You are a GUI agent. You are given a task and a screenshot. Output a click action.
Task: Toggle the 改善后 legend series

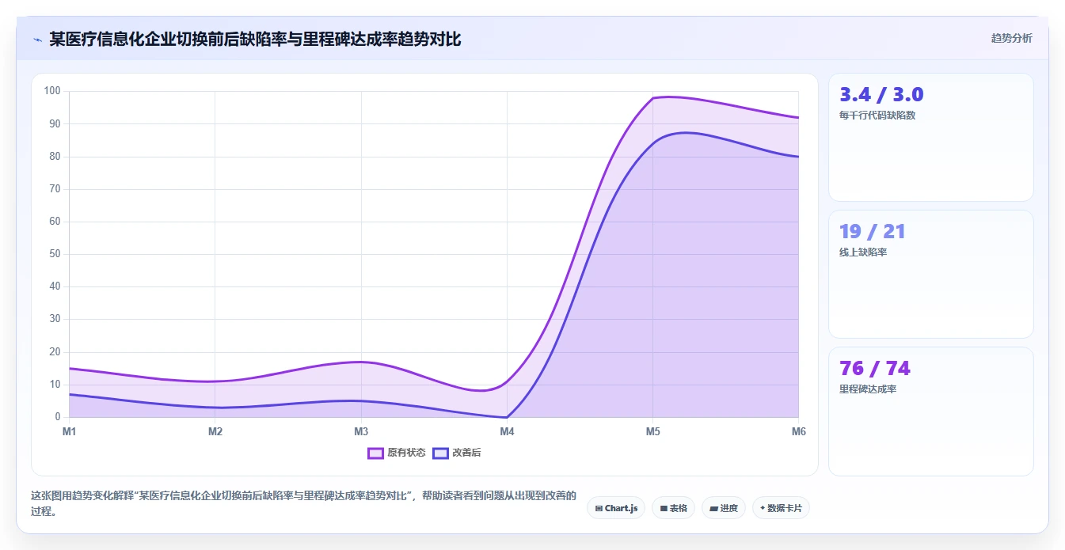point(457,453)
